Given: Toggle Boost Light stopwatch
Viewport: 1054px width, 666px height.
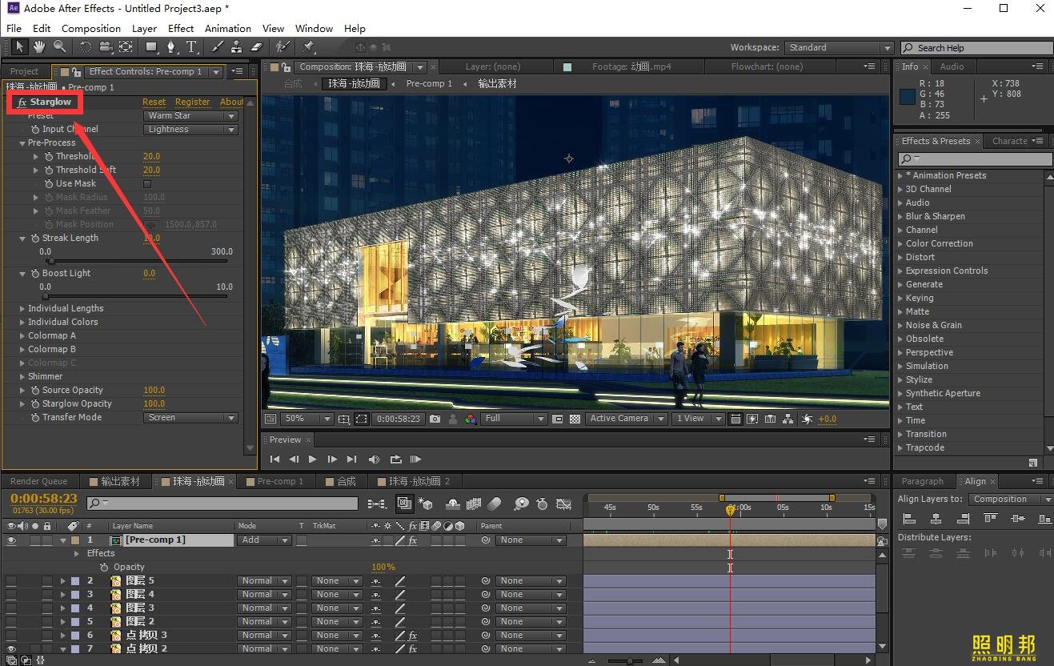Looking at the screenshot, I should tap(35, 274).
